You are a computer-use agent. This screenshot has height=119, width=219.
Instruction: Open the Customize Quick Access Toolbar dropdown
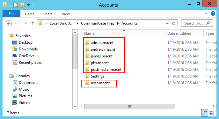(28, 5)
